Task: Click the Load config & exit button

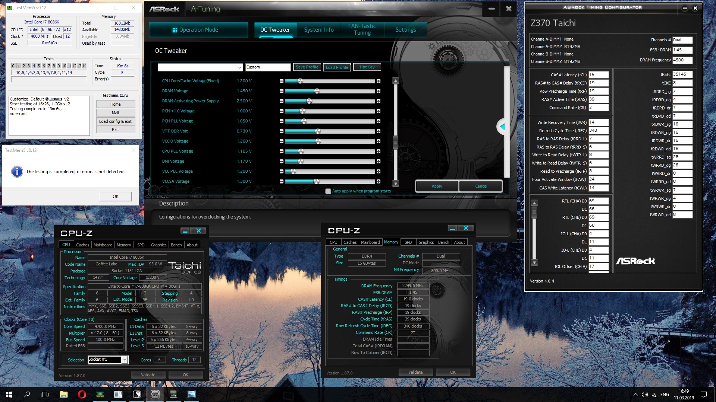Action: (115, 121)
